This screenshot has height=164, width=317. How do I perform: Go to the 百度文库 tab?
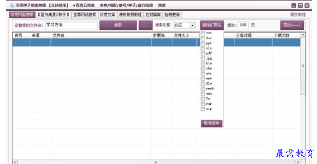click(108, 15)
